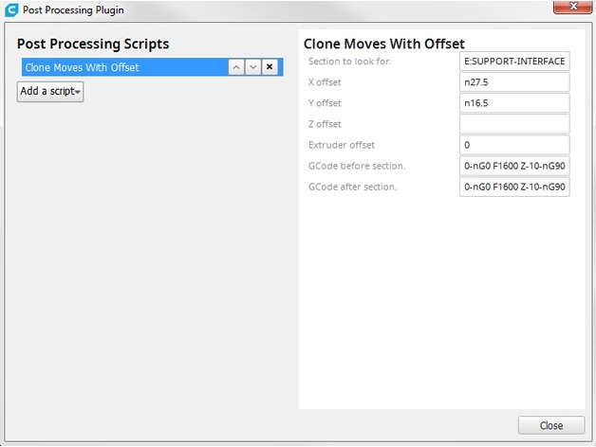Focus the Section to look for field
The height and width of the screenshot is (447, 596).
pos(513,62)
